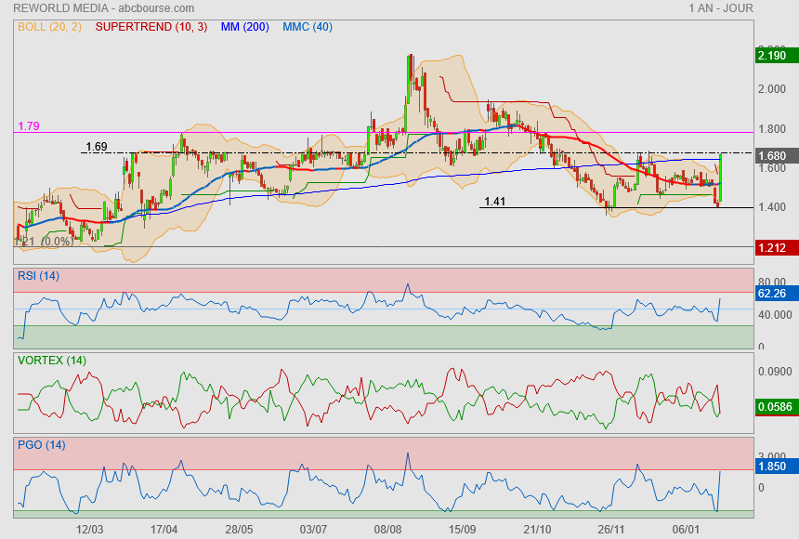
Task: Select the PGO (14) indicator label
Action: click(42, 445)
